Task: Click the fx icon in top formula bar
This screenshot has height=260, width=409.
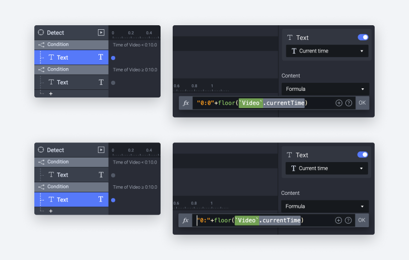Action: point(186,103)
